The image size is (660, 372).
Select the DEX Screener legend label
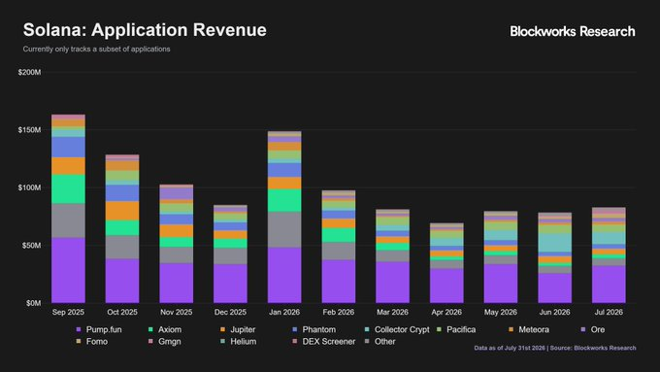[329, 342]
